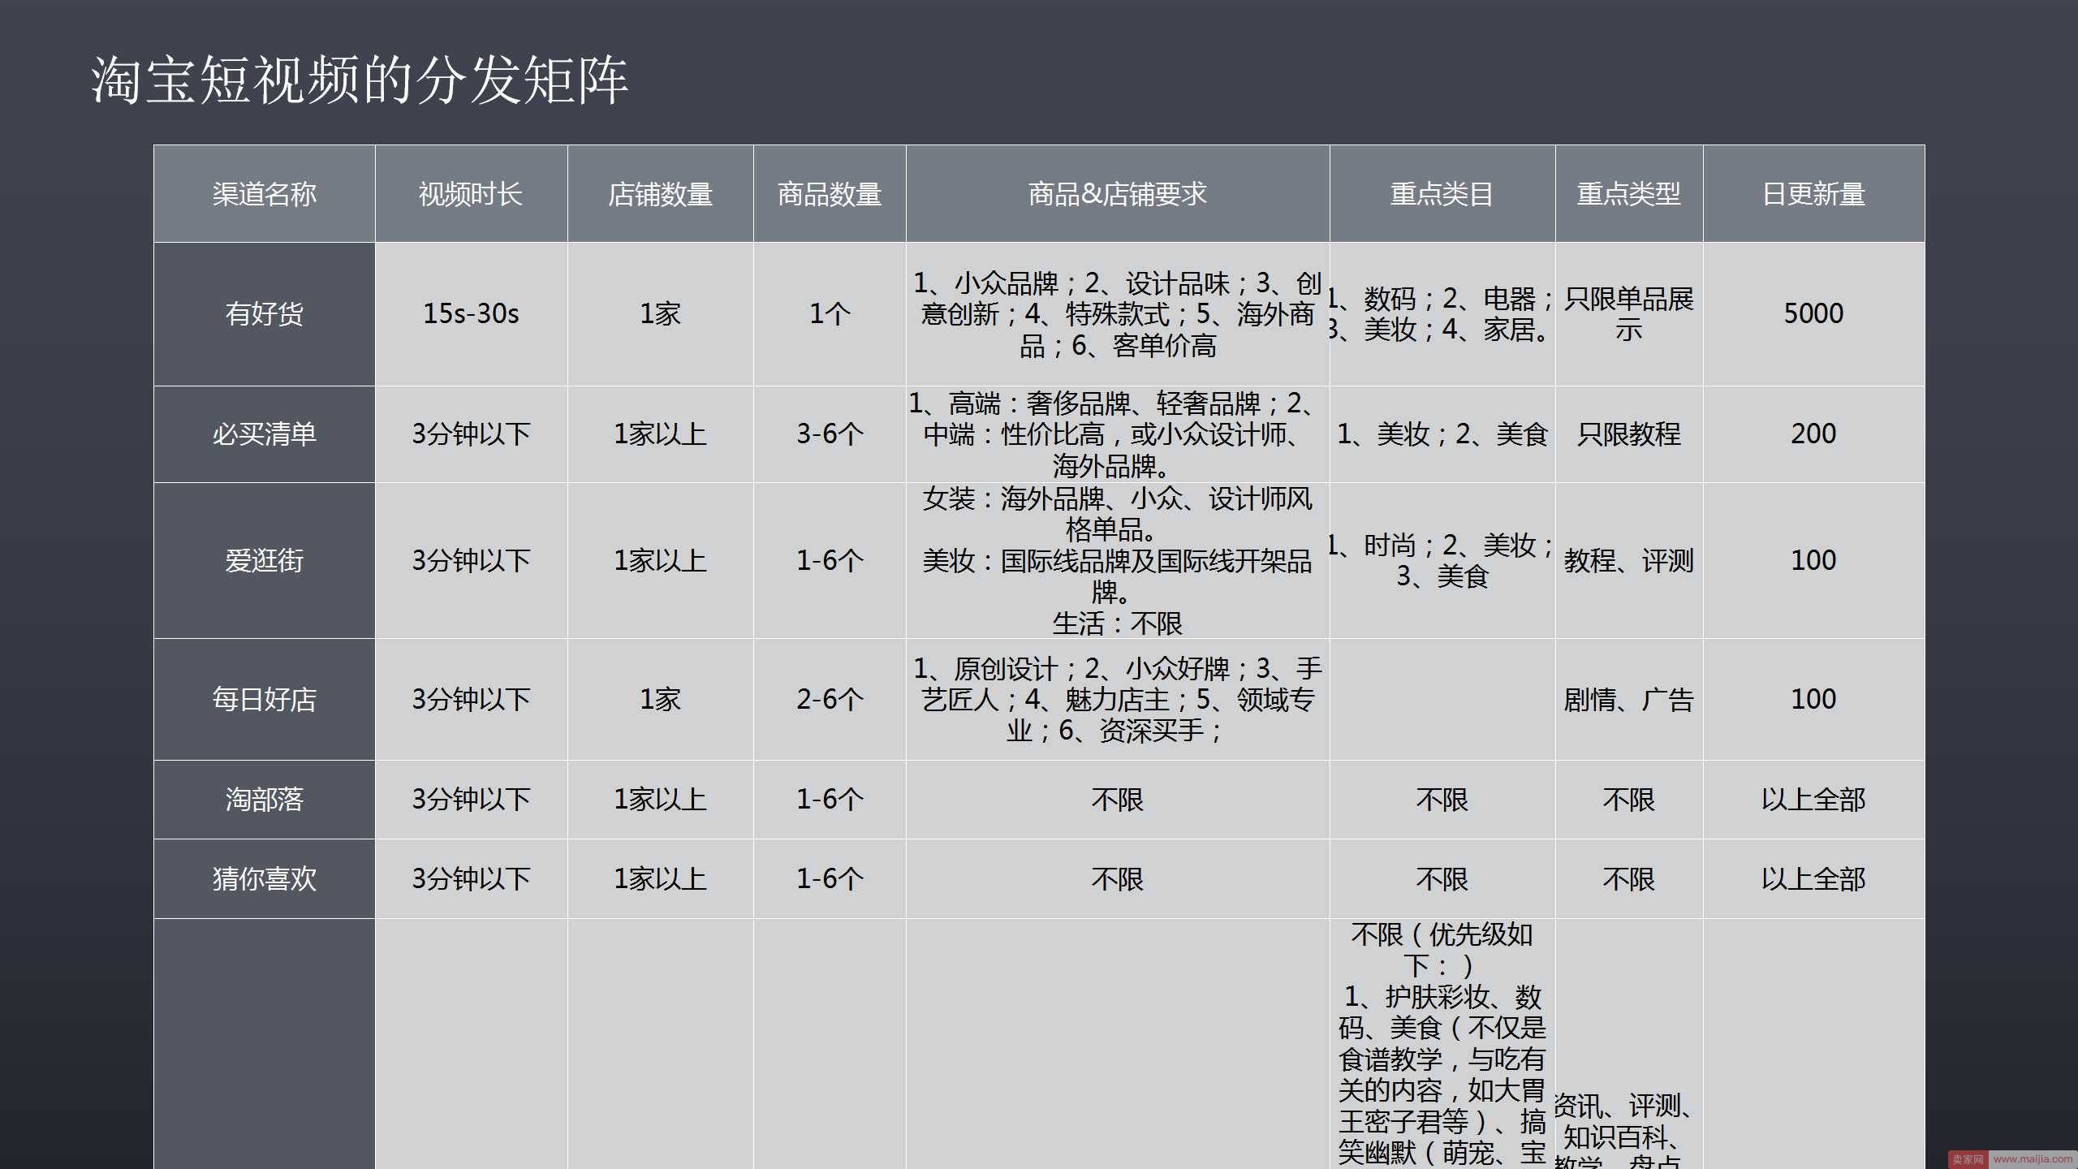The height and width of the screenshot is (1169, 2078).
Task: Click the 每日好店 channel name cell
Action: pos(265,699)
